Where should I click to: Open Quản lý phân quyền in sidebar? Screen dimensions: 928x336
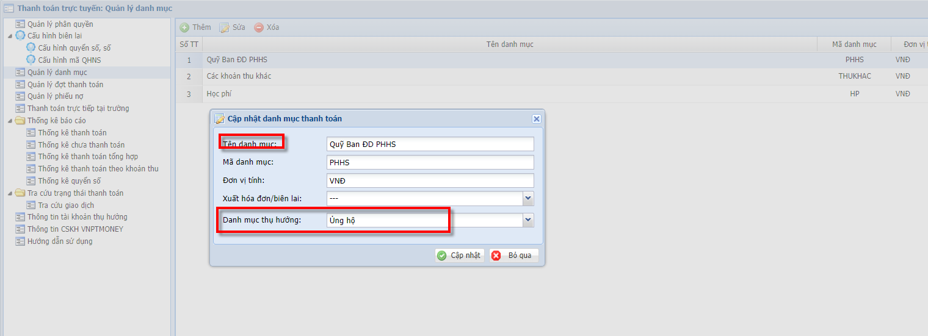[60, 24]
